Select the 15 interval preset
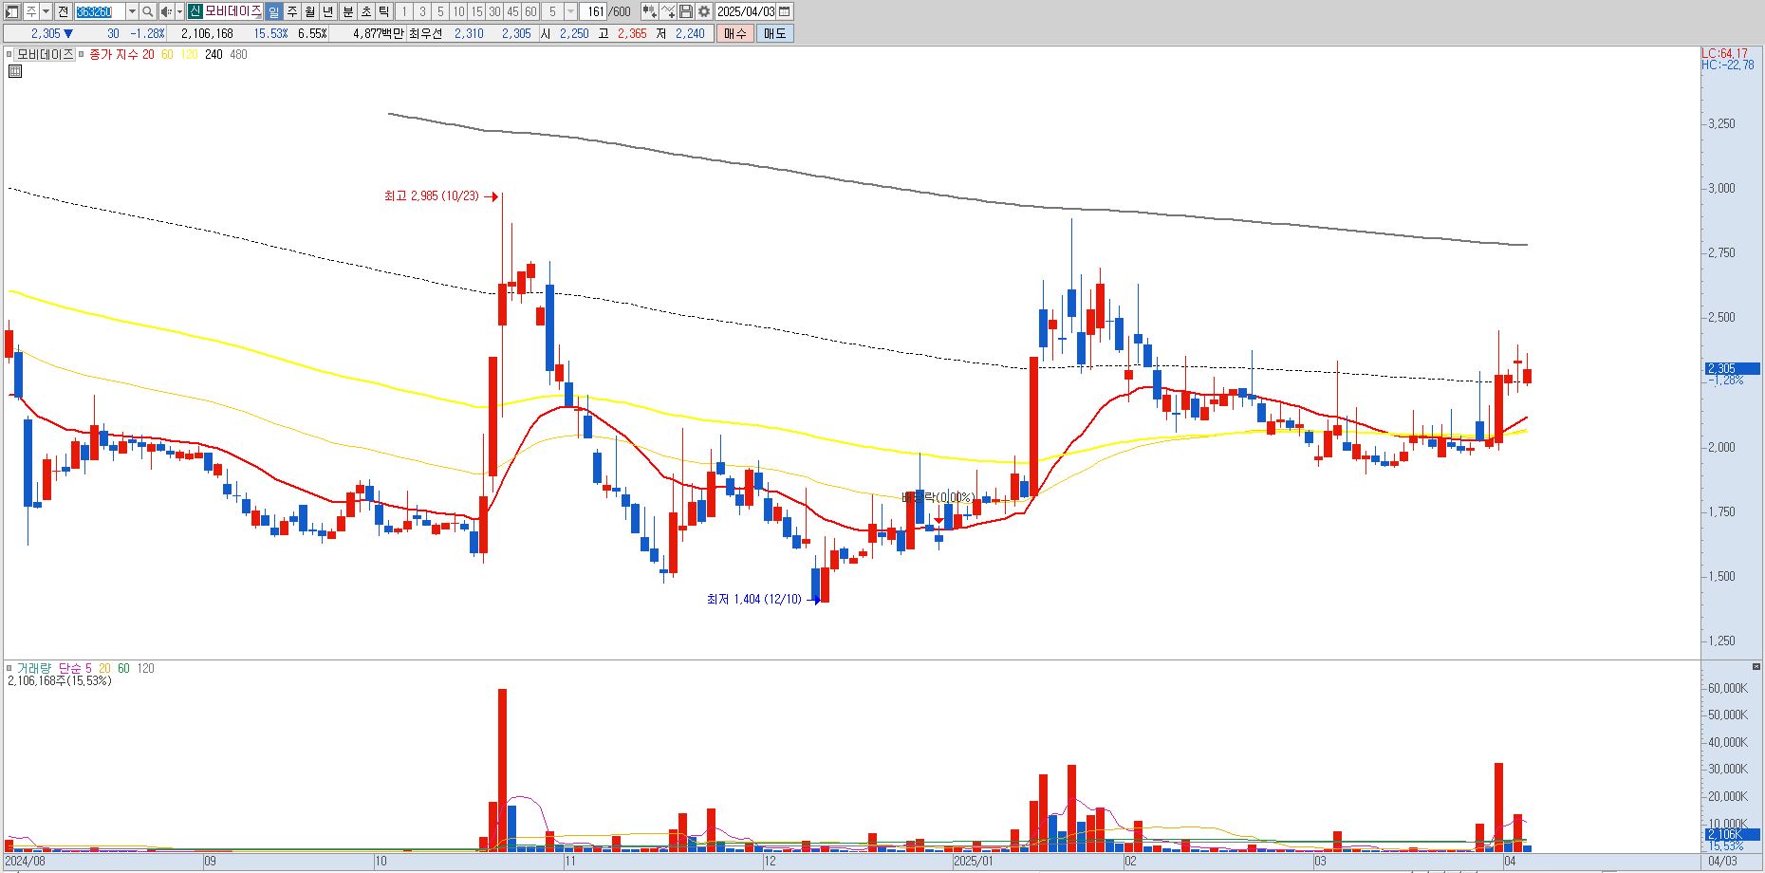 [x=476, y=11]
